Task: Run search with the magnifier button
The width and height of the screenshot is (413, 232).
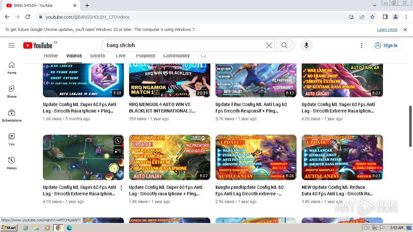Action: click(284, 45)
